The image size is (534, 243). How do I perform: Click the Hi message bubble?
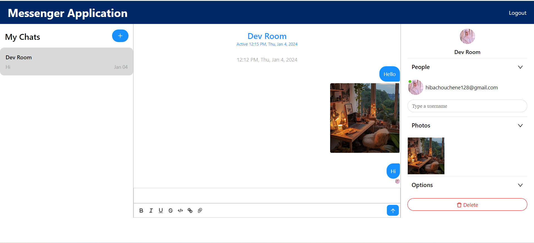pyautogui.click(x=393, y=171)
